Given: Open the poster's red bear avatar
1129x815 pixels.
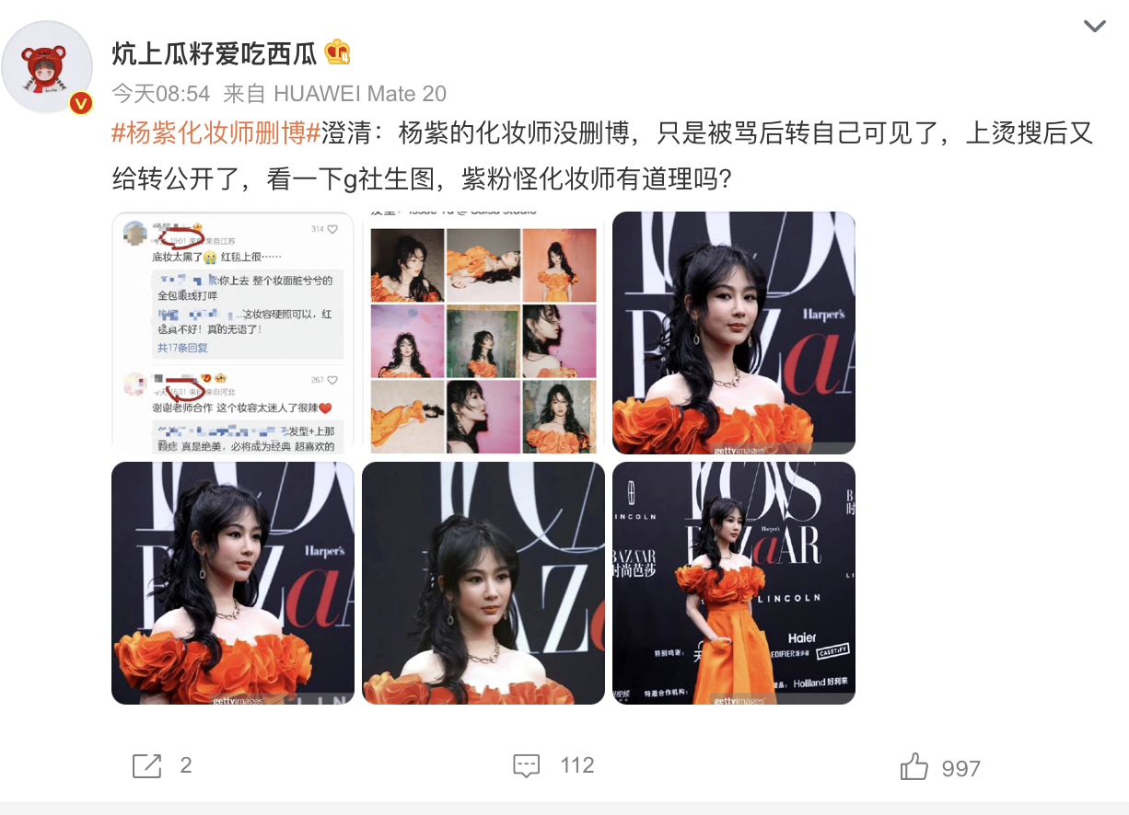Looking at the screenshot, I should click(47, 66).
